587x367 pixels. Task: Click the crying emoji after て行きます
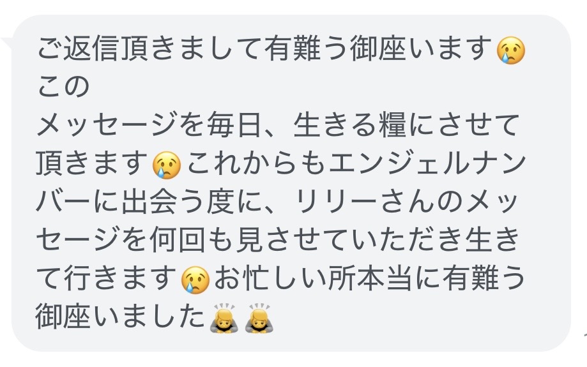[x=195, y=281]
